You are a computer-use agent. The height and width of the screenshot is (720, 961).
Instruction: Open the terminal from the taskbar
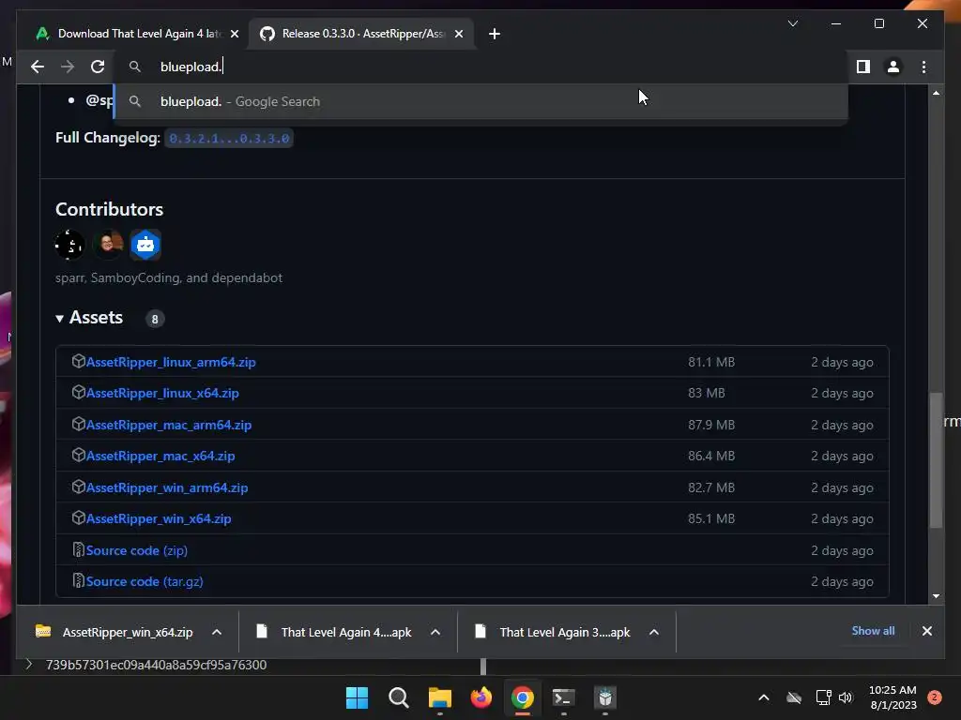pos(564,697)
